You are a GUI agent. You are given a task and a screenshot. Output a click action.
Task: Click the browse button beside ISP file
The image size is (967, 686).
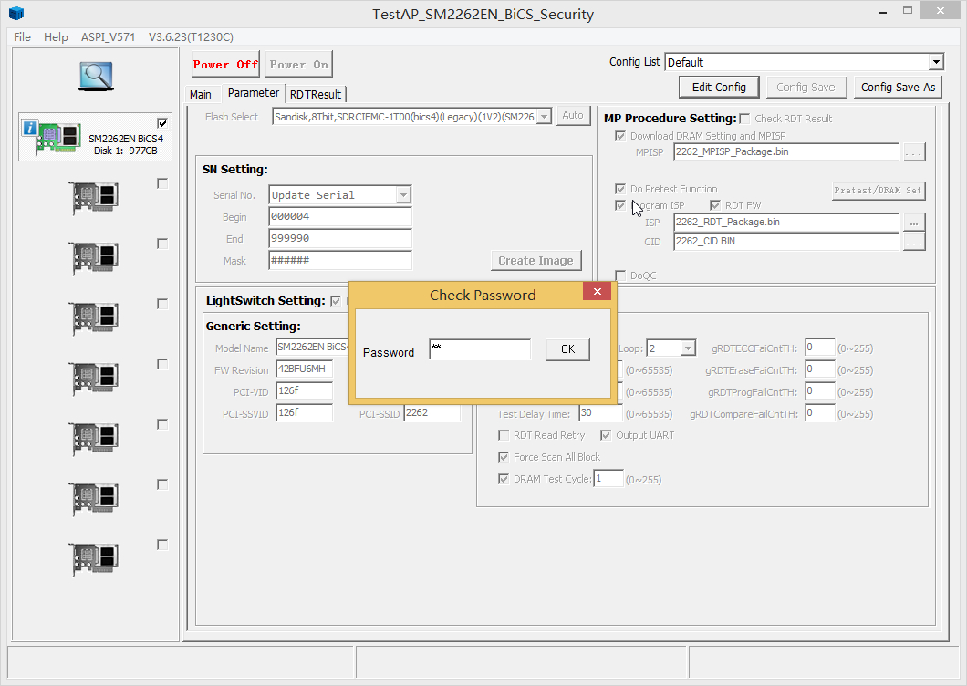coord(914,222)
